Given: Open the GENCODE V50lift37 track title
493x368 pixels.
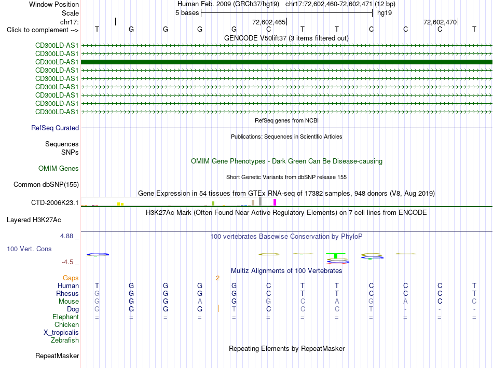Looking at the screenshot, I should (x=286, y=38).
